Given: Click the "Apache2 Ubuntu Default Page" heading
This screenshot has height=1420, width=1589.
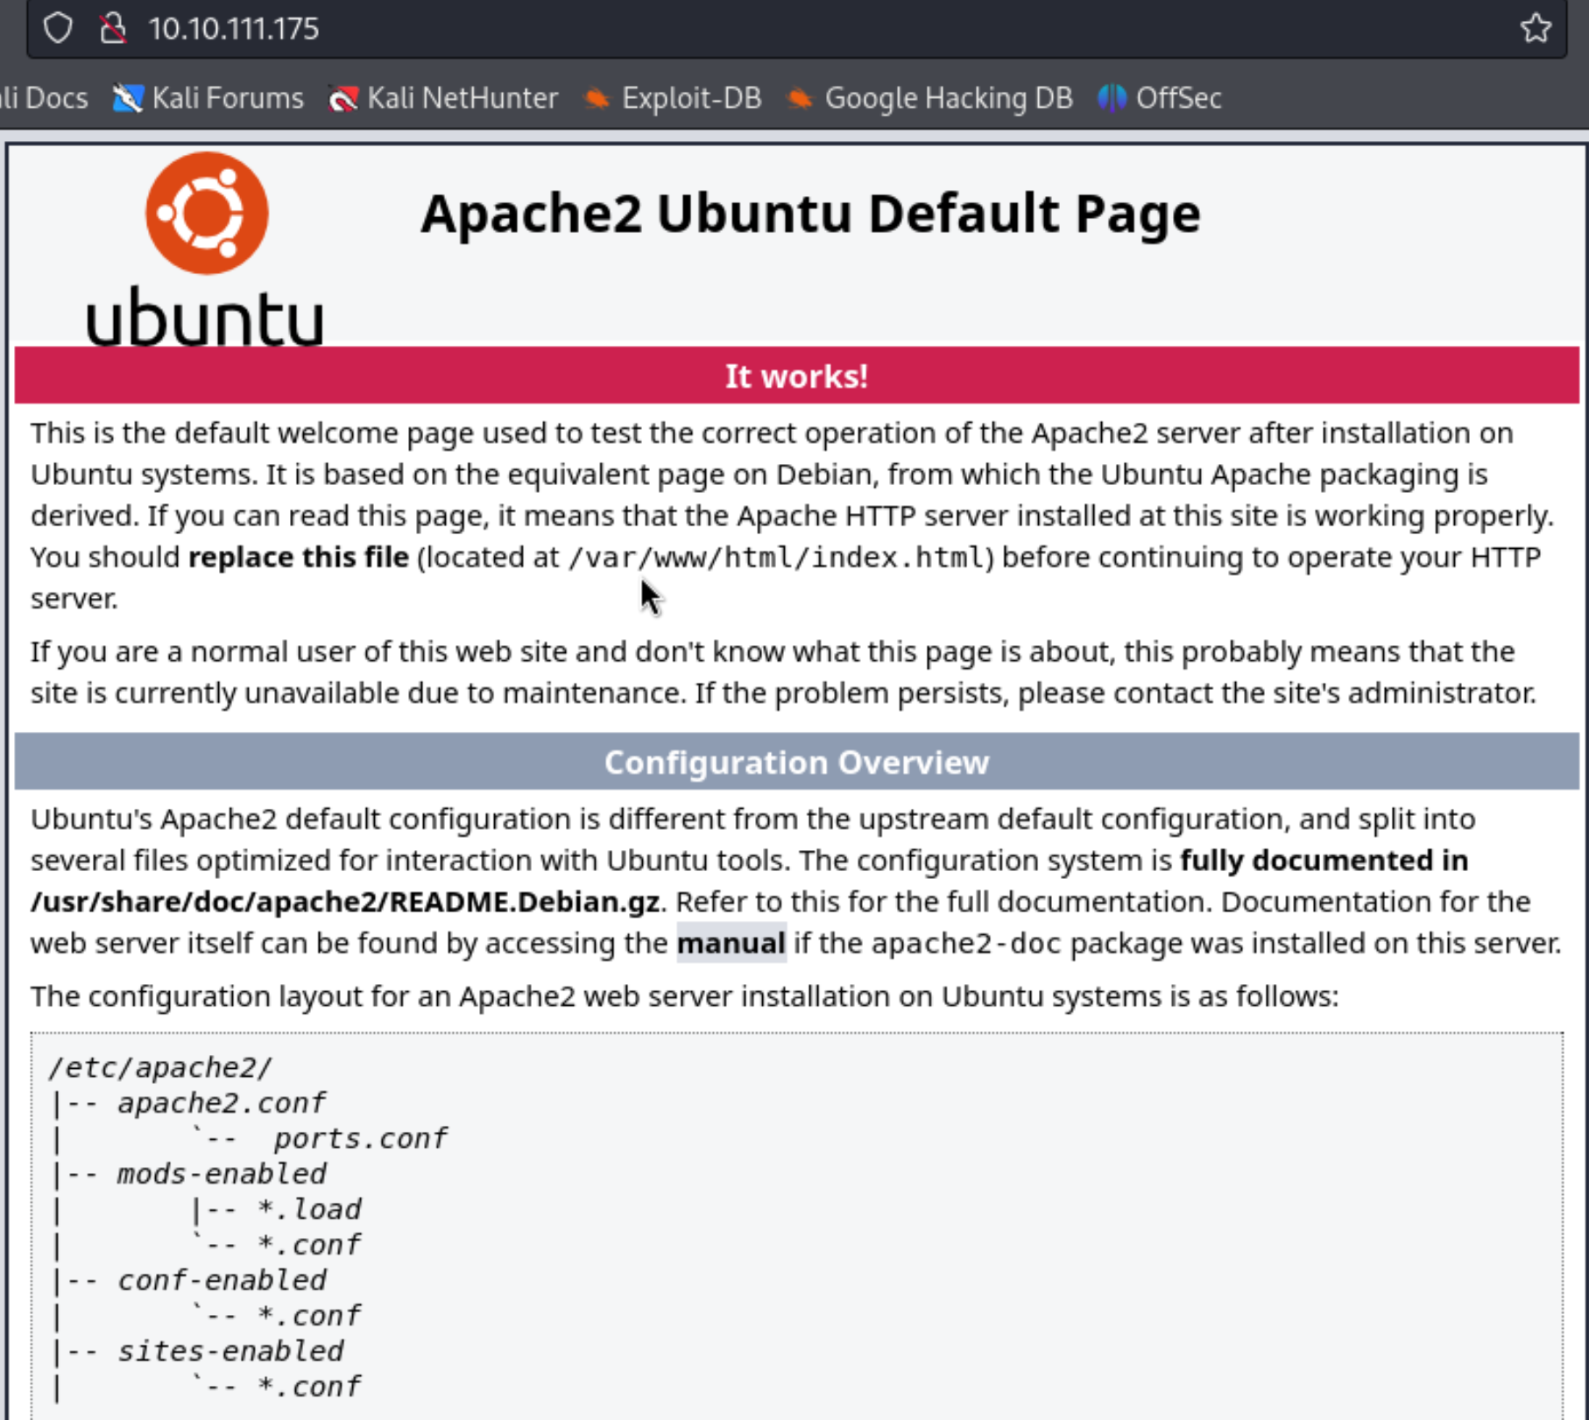Looking at the screenshot, I should click(x=809, y=214).
